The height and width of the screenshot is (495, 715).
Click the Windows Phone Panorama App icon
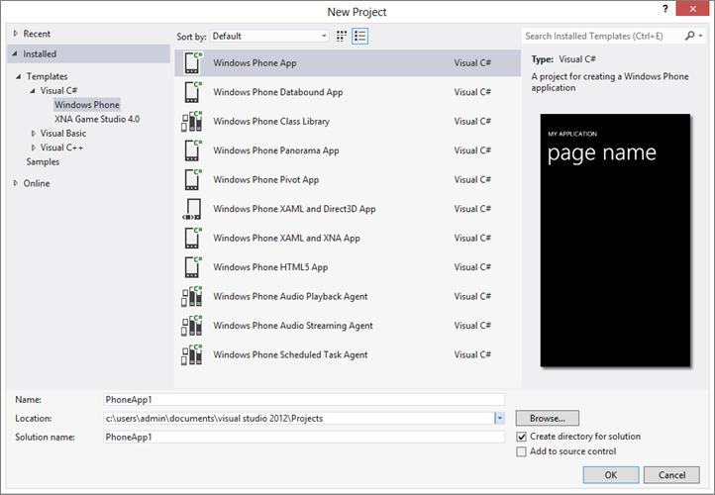click(192, 150)
